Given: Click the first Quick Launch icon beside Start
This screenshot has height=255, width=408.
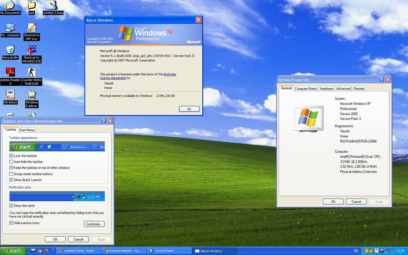Looking at the screenshot, I should [x=33, y=251].
